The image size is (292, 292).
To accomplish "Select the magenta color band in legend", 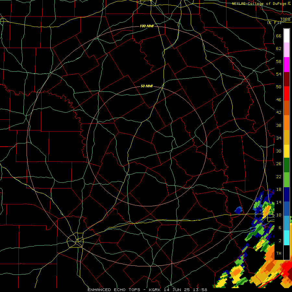I will click(x=286, y=65).
